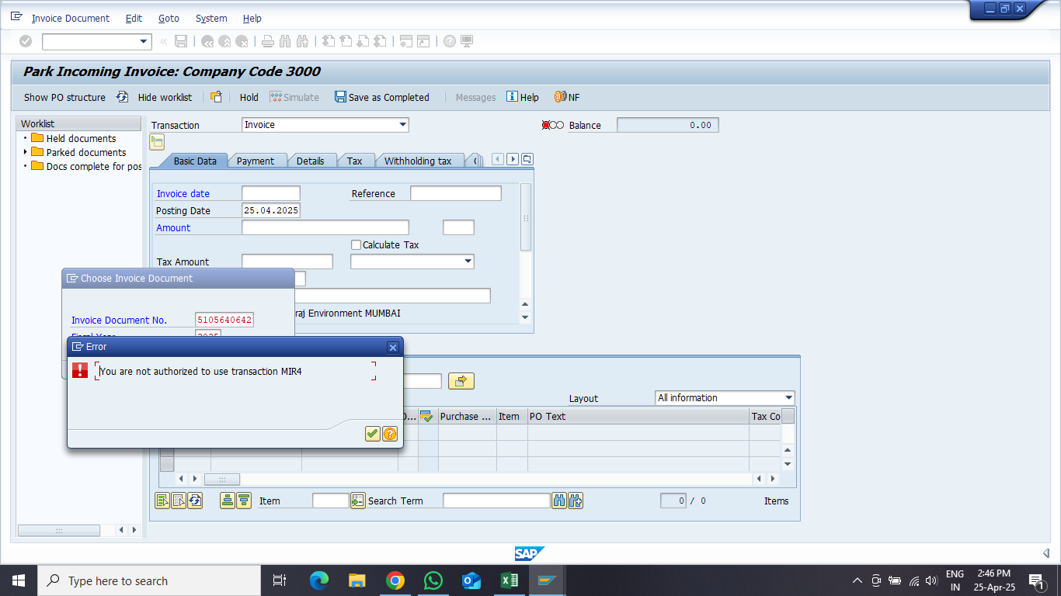The height and width of the screenshot is (596, 1061).
Task: Click the Hide worklist refresh icon
Action: coord(123,97)
